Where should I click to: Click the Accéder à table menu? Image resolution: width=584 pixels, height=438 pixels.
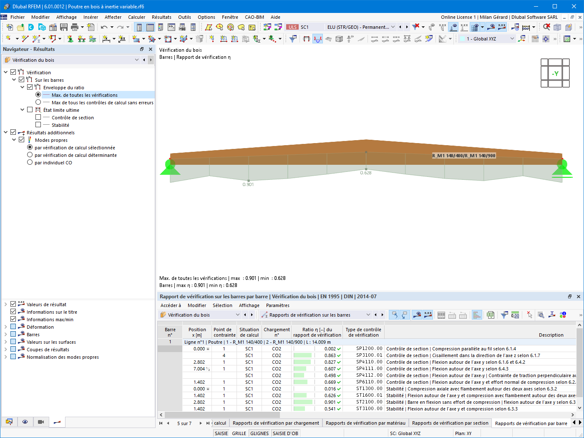pos(171,305)
